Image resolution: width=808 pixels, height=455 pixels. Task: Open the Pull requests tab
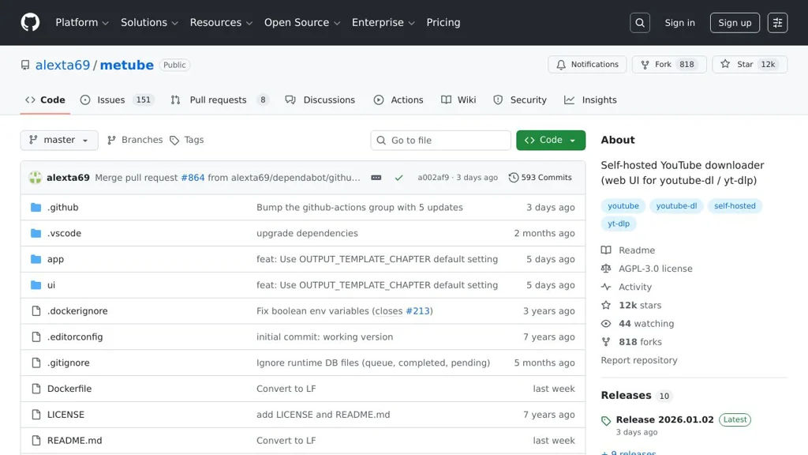click(x=218, y=100)
